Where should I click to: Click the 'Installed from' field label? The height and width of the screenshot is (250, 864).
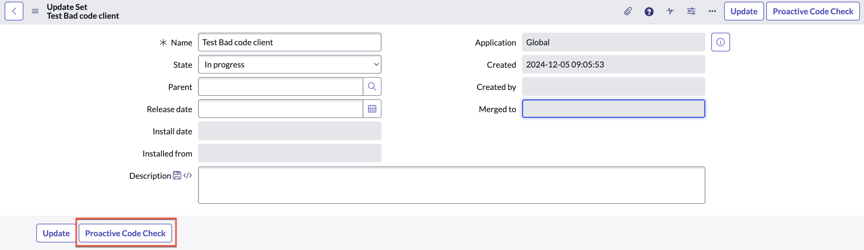pos(167,154)
